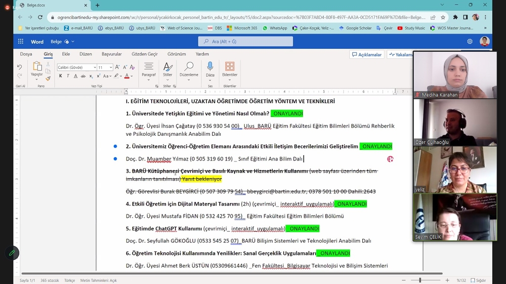Click the Undo icon in the ribbon
The image size is (506, 284).
click(20, 67)
